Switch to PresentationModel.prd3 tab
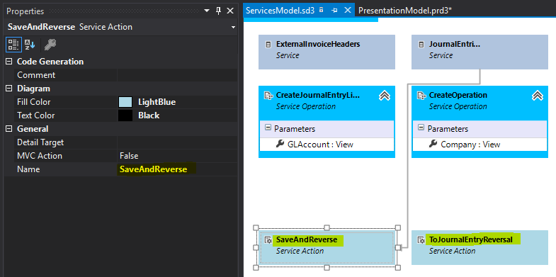556x277 pixels. tap(405, 11)
